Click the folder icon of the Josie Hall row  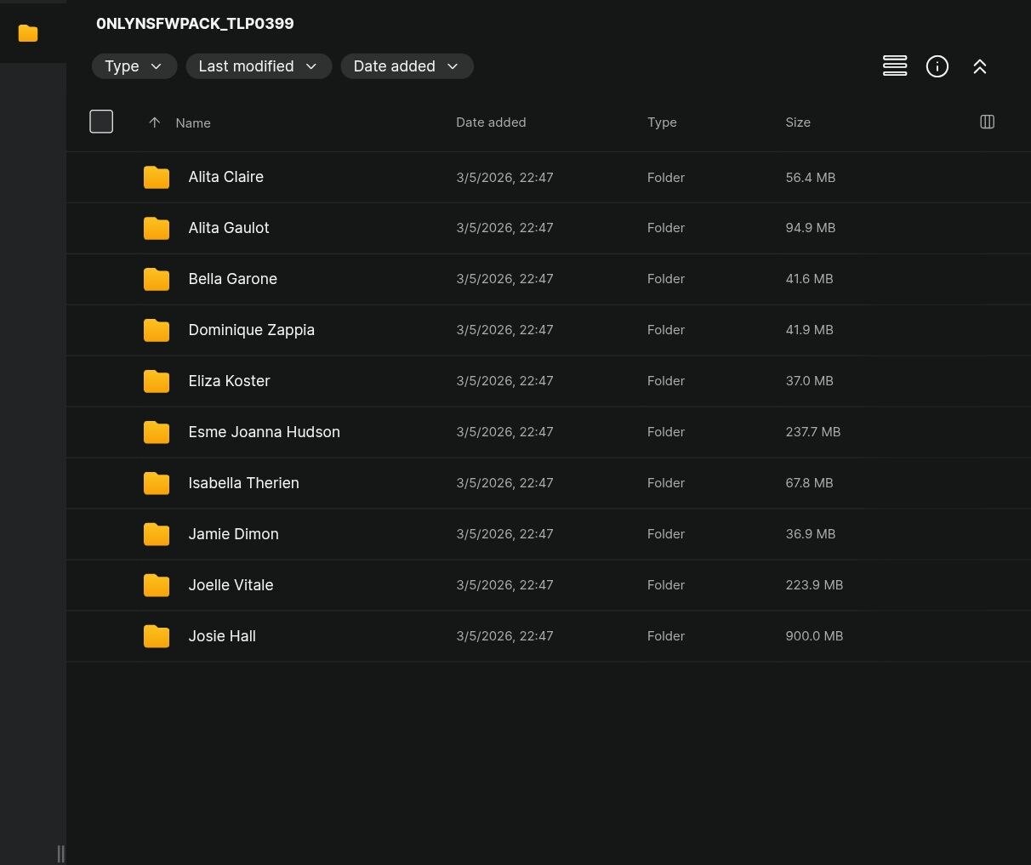[x=157, y=636]
